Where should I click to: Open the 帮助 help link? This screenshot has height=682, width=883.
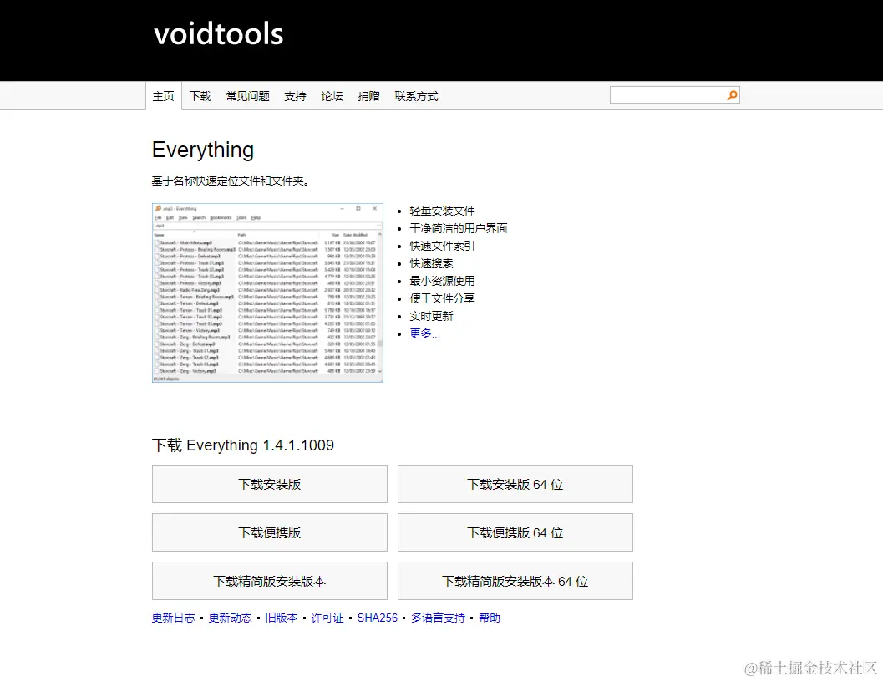[x=490, y=618]
